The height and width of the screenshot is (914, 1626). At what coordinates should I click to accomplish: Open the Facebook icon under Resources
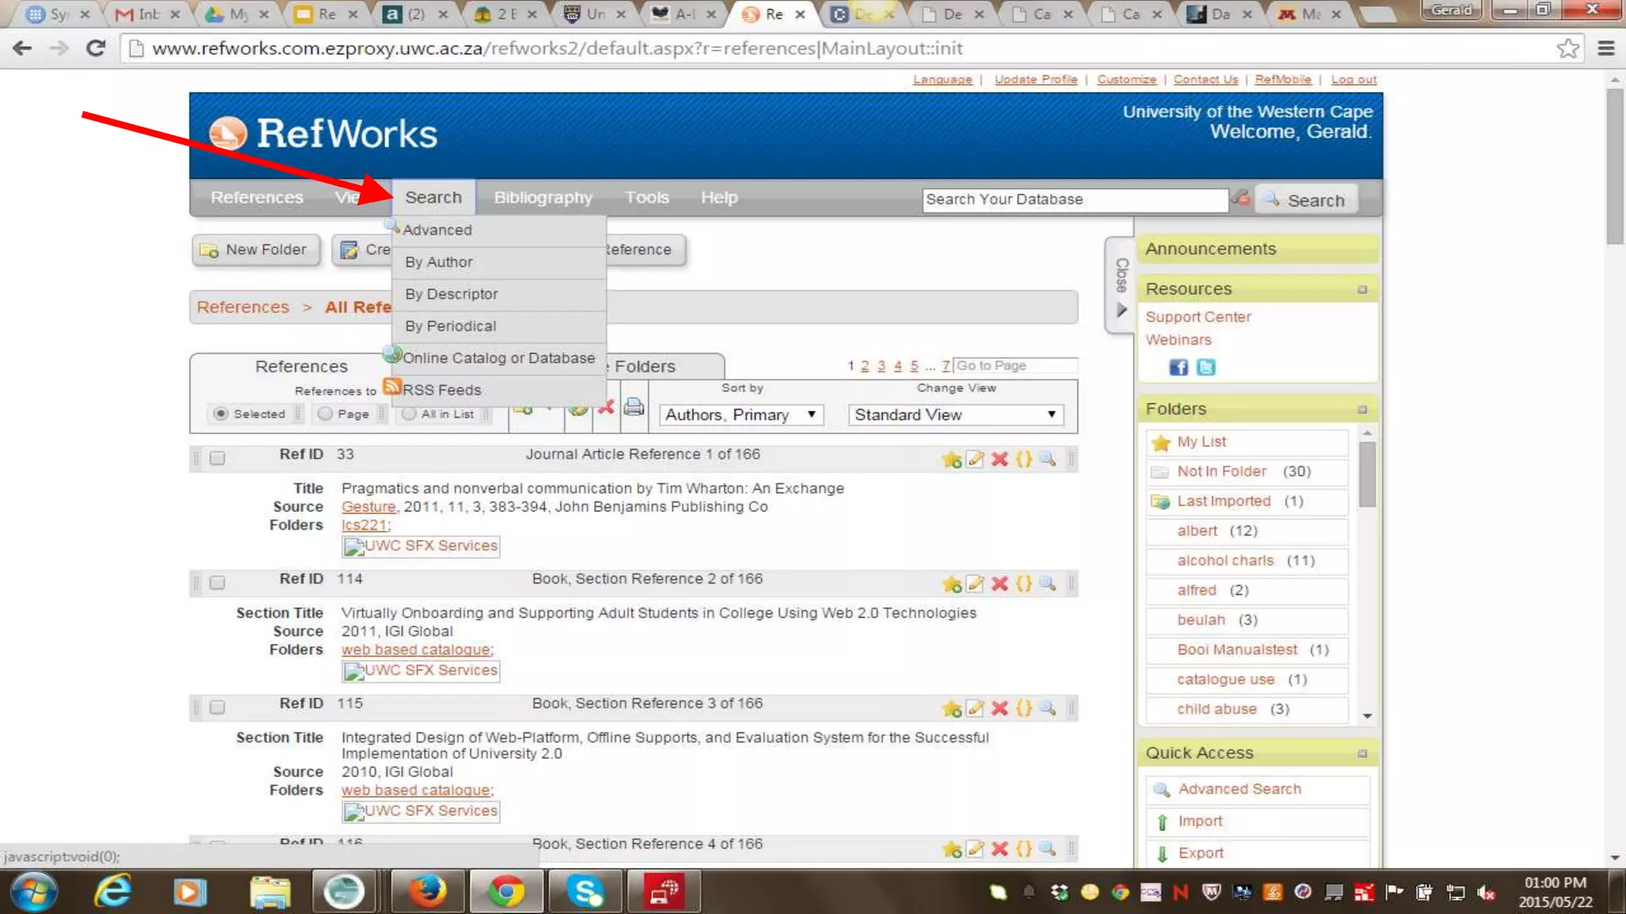pyautogui.click(x=1178, y=367)
